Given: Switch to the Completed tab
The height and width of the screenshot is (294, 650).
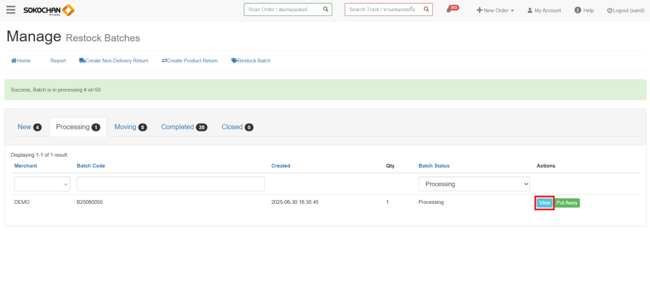Looking at the screenshot, I should (184, 127).
